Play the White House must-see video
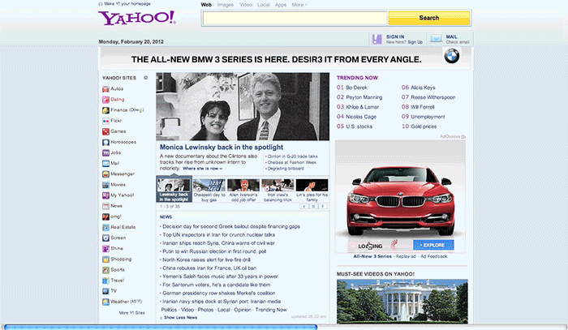 tap(402, 301)
